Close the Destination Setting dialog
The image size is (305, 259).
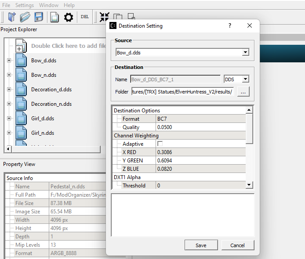(250, 25)
